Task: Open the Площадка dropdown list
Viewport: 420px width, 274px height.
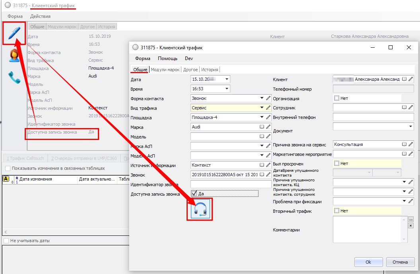Action: [x=262, y=117]
